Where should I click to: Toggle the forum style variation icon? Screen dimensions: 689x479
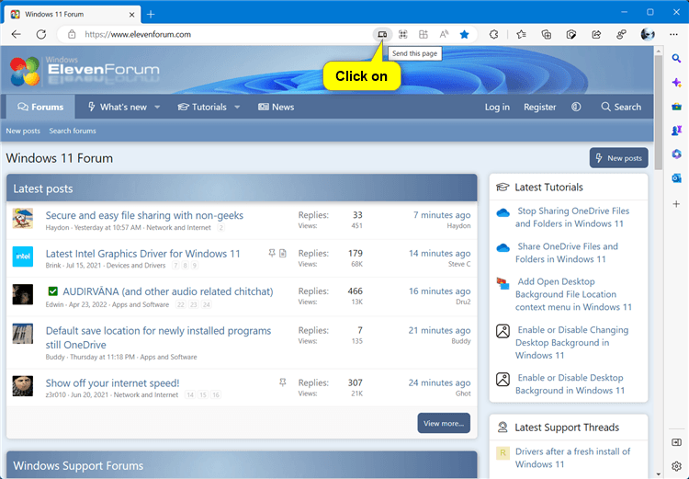pyautogui.click(x=576, y=107)
